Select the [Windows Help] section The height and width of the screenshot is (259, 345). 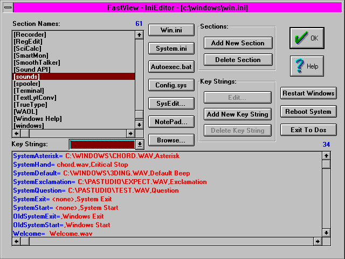click(73, 119)
